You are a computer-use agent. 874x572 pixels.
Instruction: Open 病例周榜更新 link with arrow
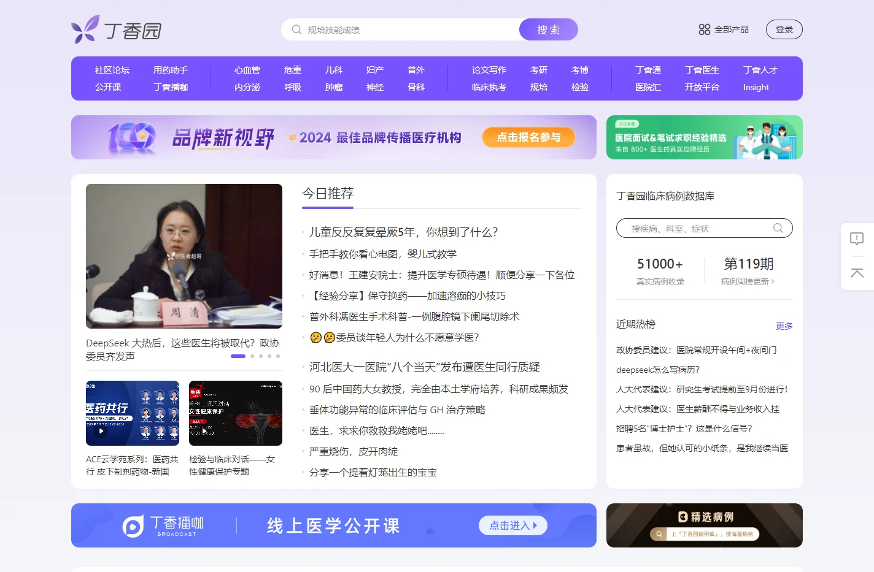[748, 281]
